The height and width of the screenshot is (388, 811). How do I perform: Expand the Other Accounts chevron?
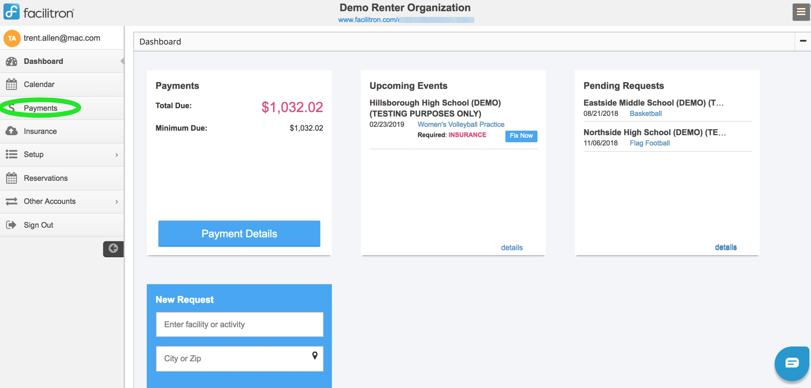pos(117,201)
